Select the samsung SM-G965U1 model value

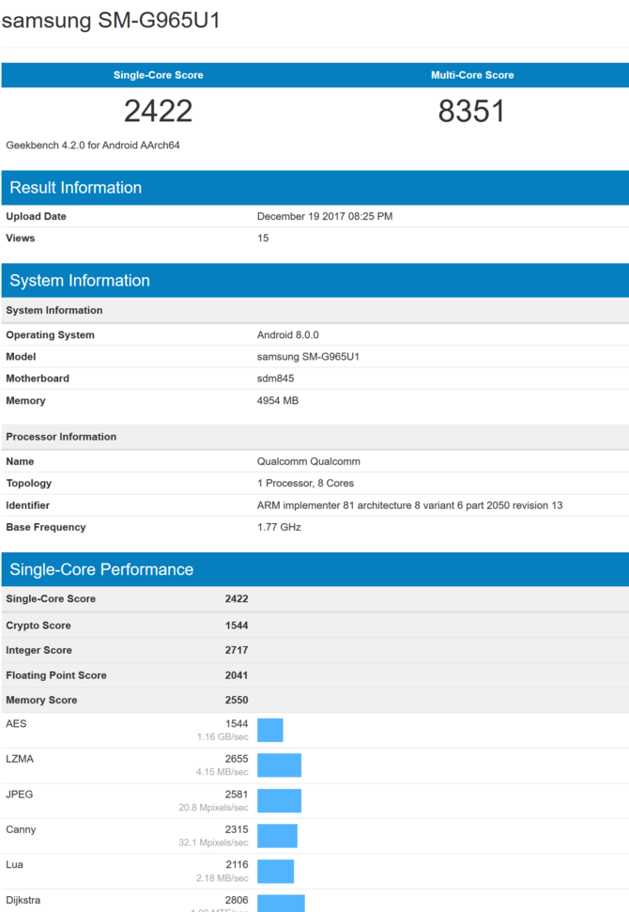pyautogui.click(x=308, y=357)
